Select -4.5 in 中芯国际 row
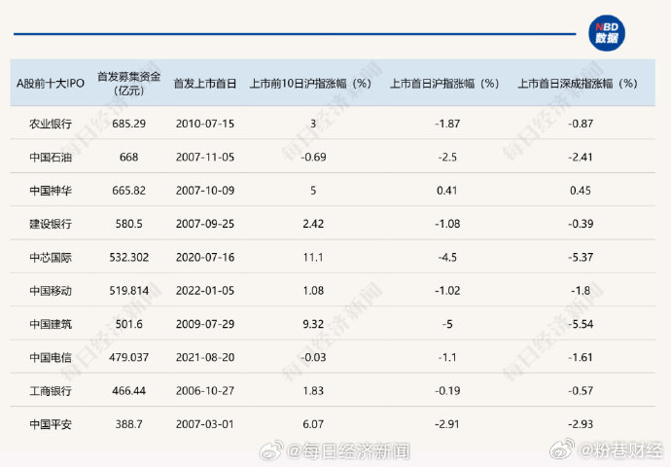The image size is (671, 467). tap(447, 257)
